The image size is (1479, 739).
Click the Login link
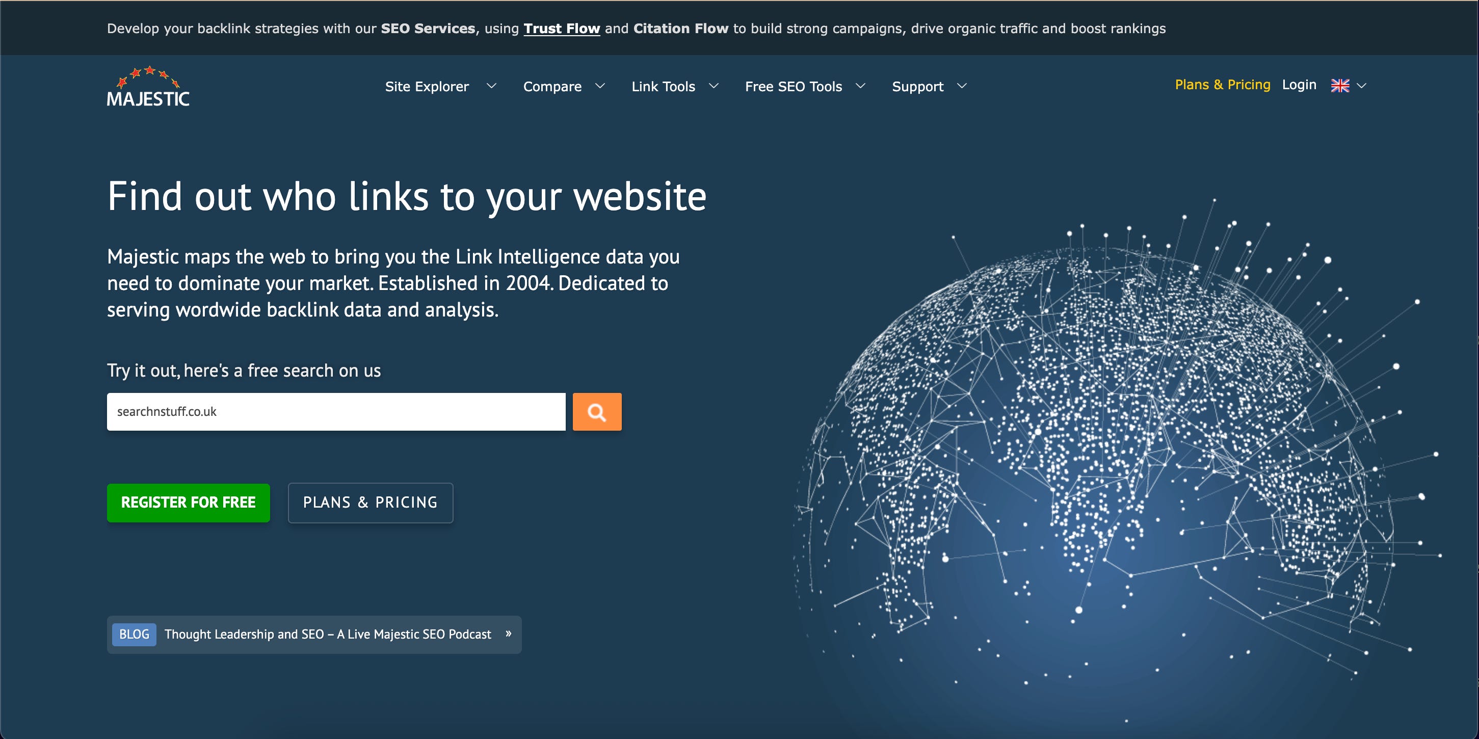click(1299, 85)
